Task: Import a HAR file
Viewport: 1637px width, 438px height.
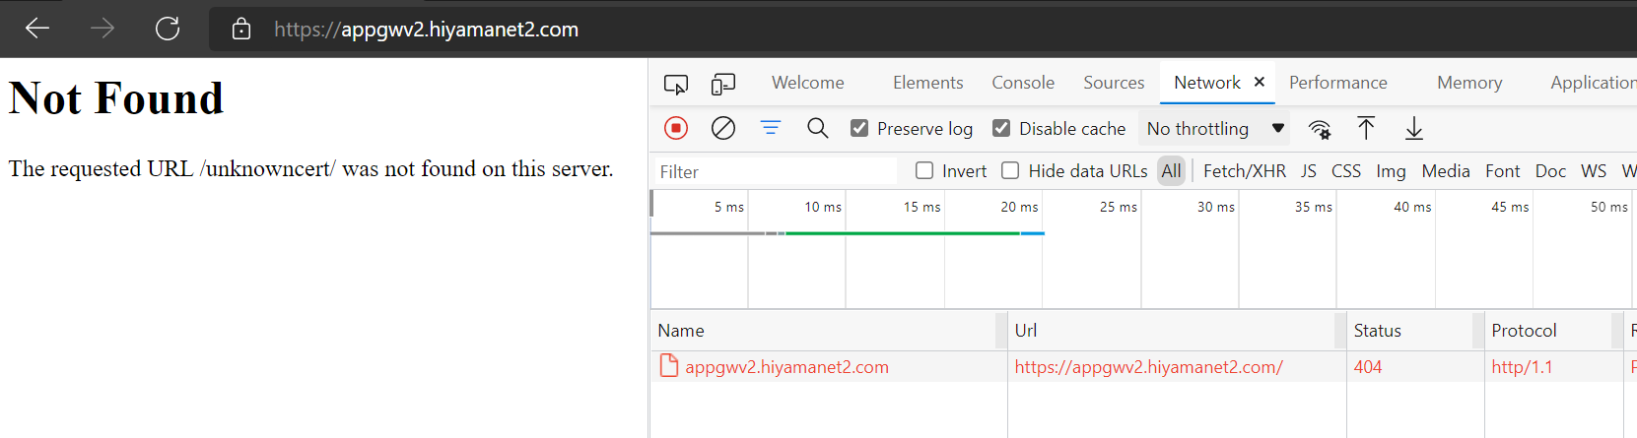Action: (1366, 128)
